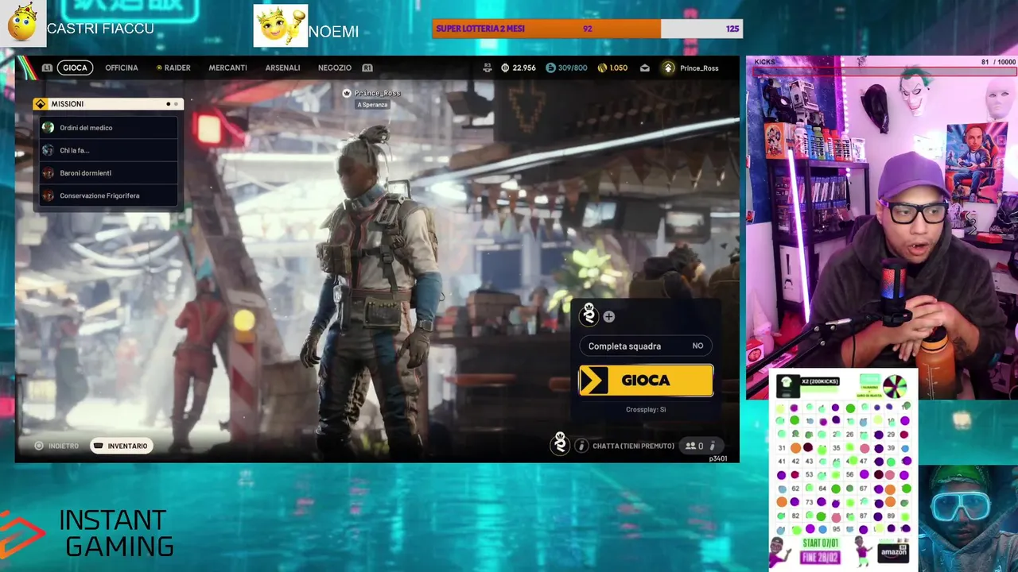Click the Baroni dormienti mission icon
Image resolution: width=1018 pixels, height=572 pixels.
pyautogui.click(x=48, y=172)
